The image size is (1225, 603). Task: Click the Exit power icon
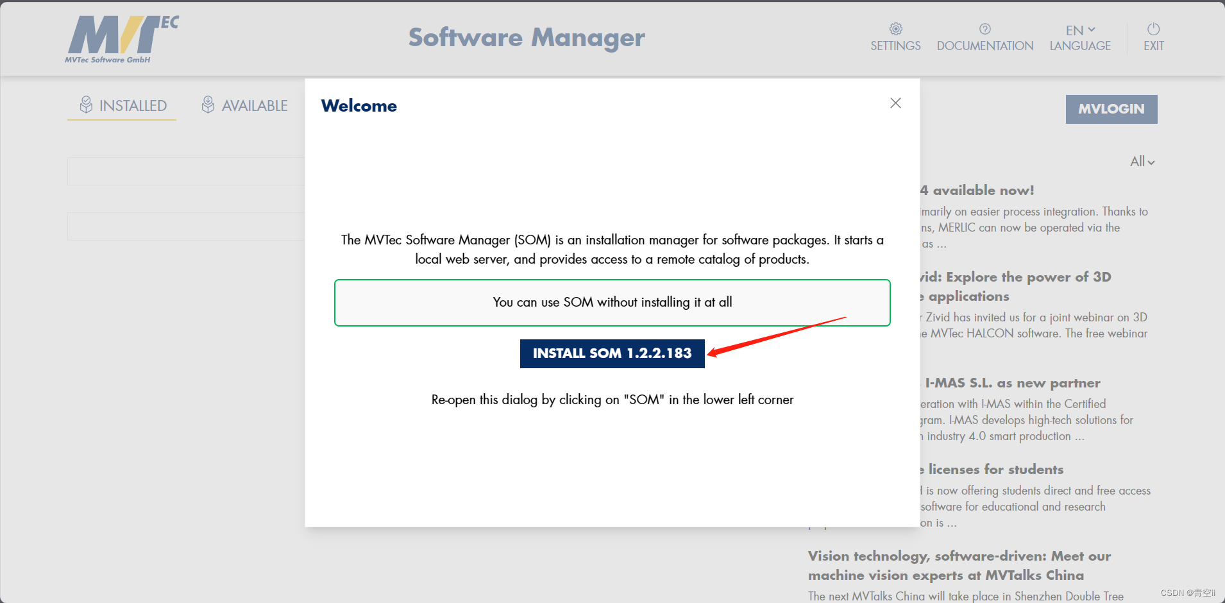point(1153,29)
